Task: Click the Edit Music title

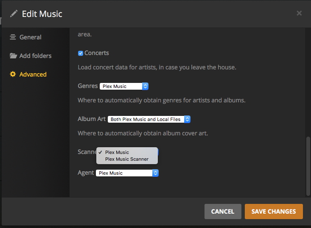Action: point(42,14)
